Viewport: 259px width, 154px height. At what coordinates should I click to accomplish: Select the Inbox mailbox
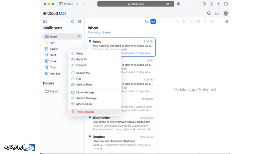pos(62,36)
